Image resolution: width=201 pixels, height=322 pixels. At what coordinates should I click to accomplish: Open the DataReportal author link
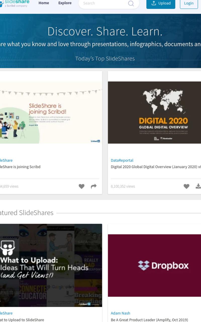coord(122,160)
